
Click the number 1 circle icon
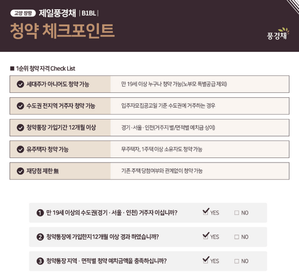point(40,213)
